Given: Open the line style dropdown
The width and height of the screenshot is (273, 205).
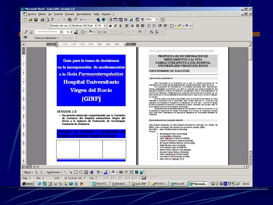Looking at the screenshot, I should (61, 32).
